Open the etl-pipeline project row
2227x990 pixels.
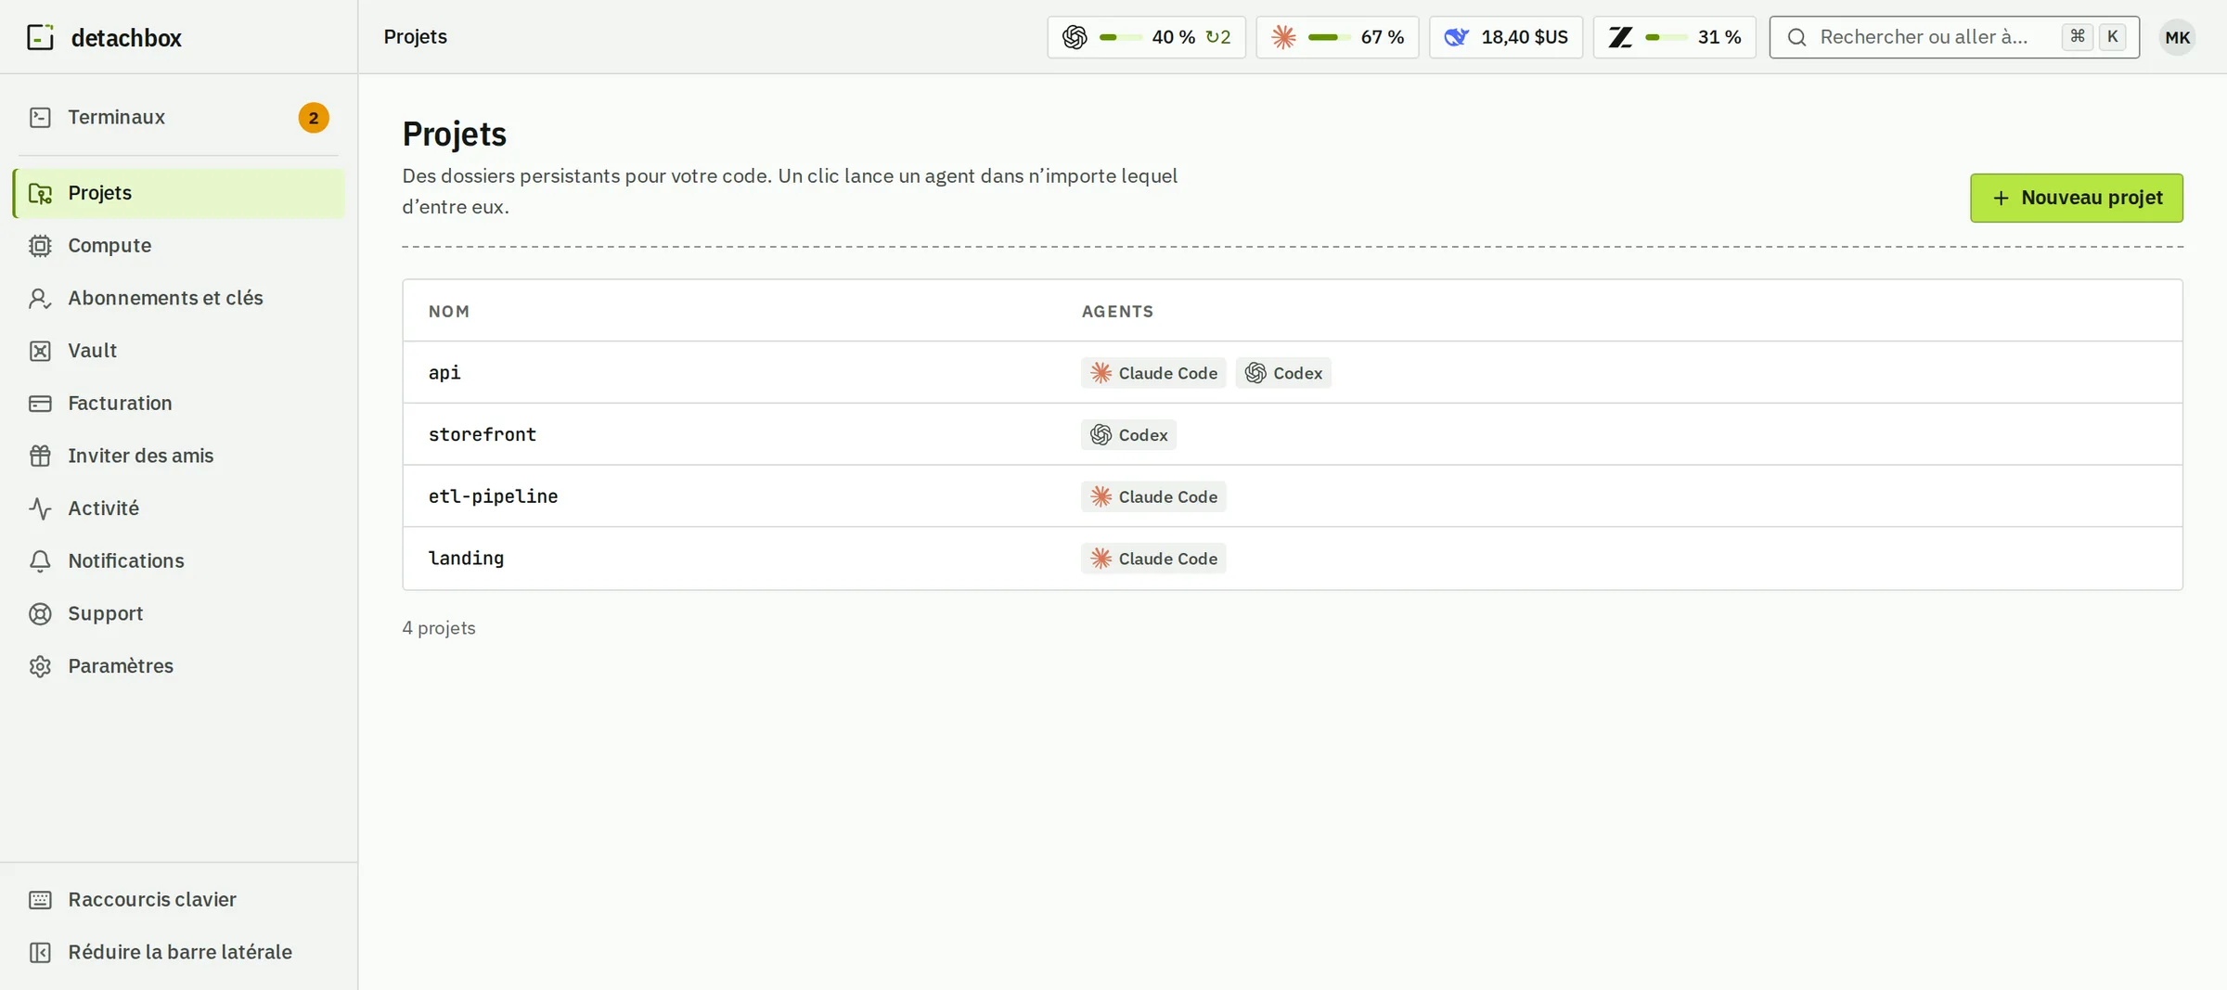[x=1293, y=496]
